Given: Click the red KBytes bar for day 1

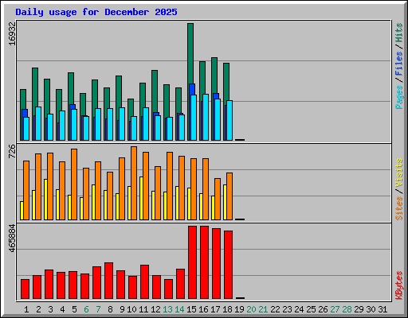Looking at the screenshot, I should coord(25,289).
